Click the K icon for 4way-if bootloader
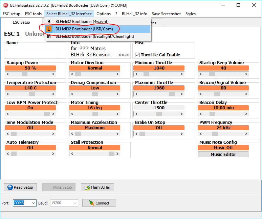The height and width of the screenshot is (219, 262). [49, 22]
